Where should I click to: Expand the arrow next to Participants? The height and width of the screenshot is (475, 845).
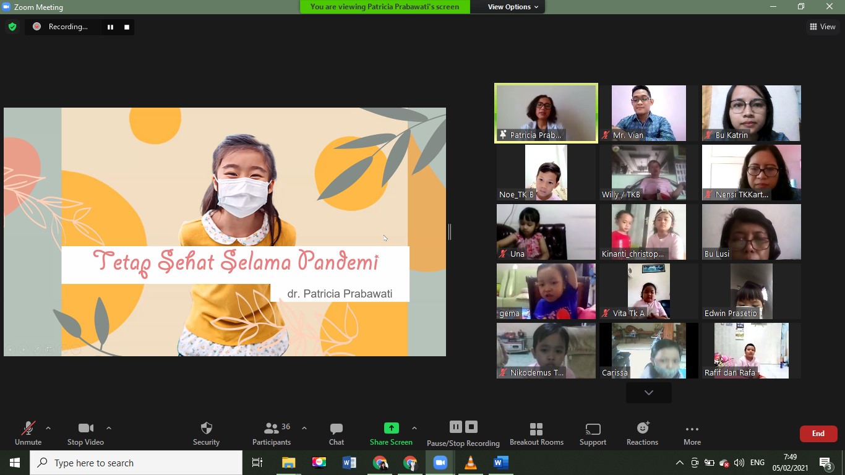coord(304,428)
